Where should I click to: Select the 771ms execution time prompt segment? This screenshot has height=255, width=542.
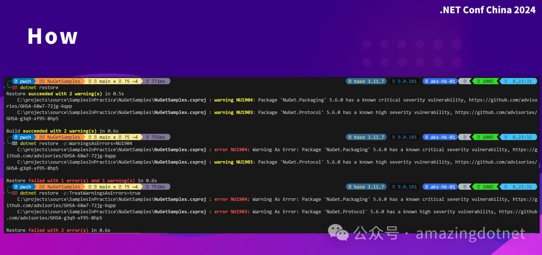(156, 81)
